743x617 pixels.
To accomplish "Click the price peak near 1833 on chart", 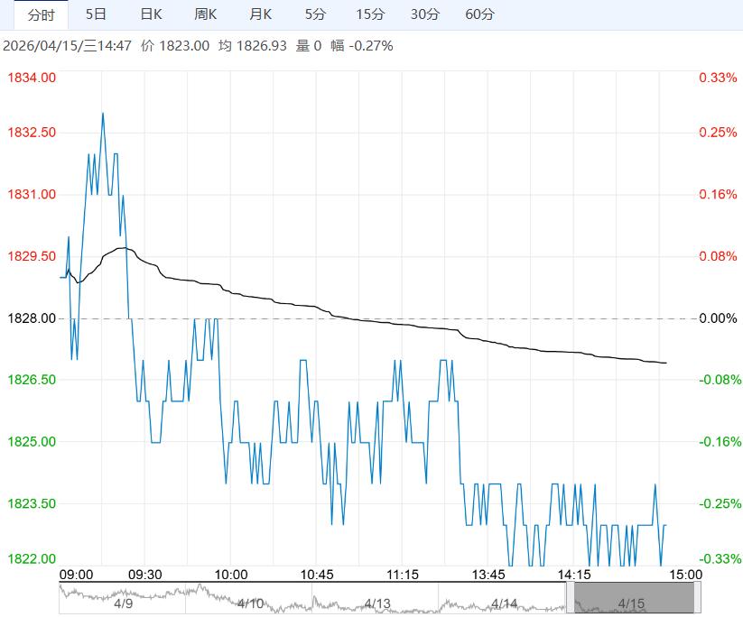I will click(x=102, y=114).
